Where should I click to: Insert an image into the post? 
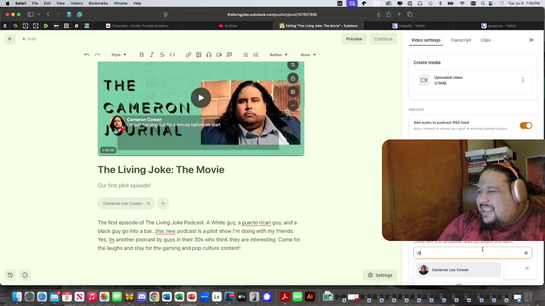[x=198, y=55]
